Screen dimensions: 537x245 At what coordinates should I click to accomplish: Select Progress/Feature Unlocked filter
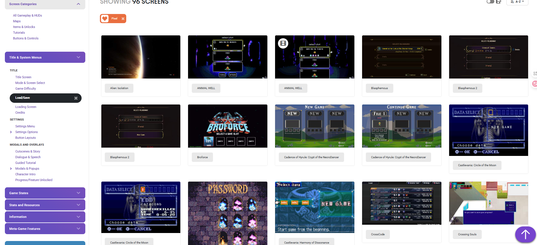click(x=34, y=180)
